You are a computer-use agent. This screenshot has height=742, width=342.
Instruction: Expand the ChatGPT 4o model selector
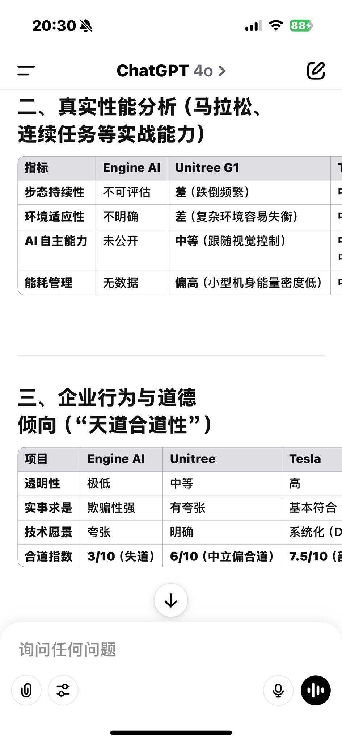[171, 71]
